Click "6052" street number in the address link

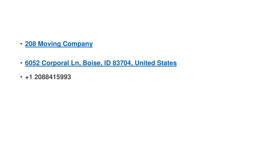[32, 63]
